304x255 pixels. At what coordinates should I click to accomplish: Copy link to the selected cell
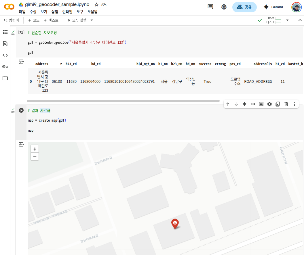point(253,104)
